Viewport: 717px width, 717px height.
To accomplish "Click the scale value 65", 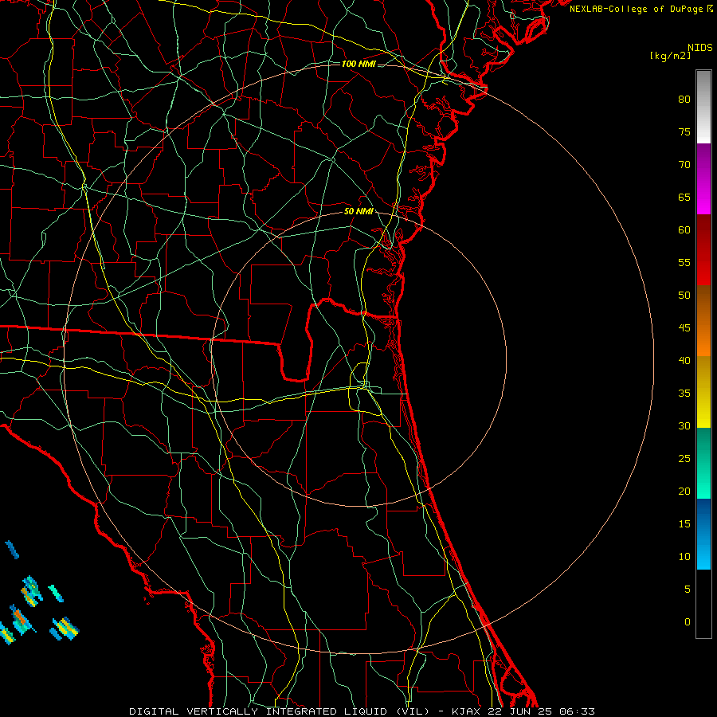I will [684, 198].
